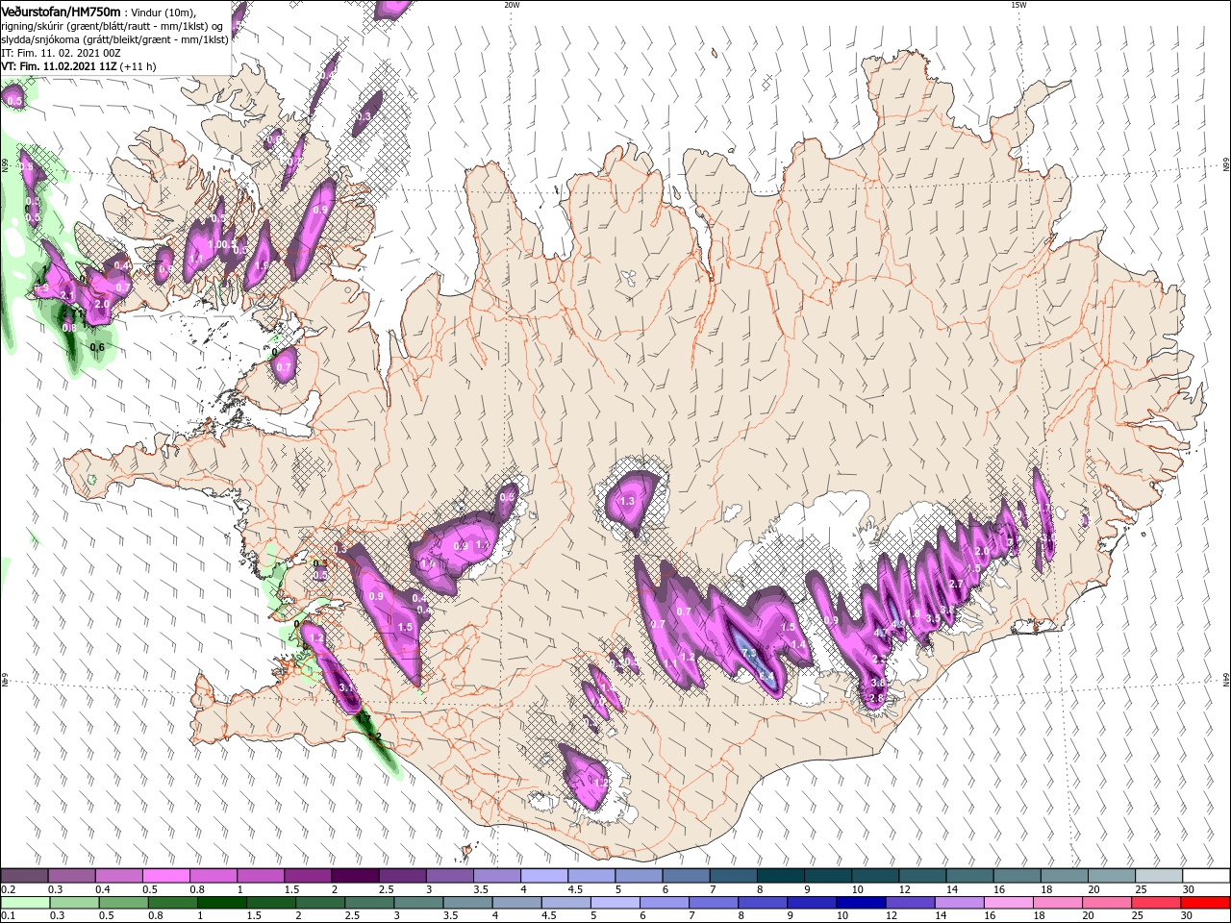Click the 4.9 value on the southeast glacier

[899, 623]
